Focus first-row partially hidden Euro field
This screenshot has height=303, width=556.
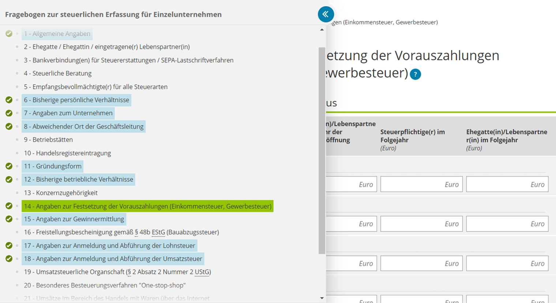tap(351, 184)
